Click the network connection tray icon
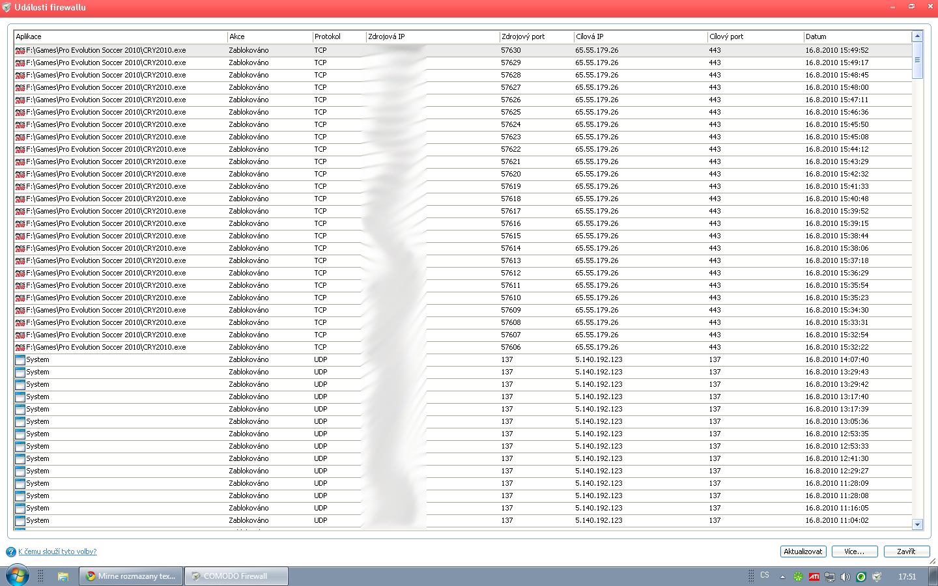The width and height of the screenshot is (938, 586). pyautogui.click(x=830, y=576)
